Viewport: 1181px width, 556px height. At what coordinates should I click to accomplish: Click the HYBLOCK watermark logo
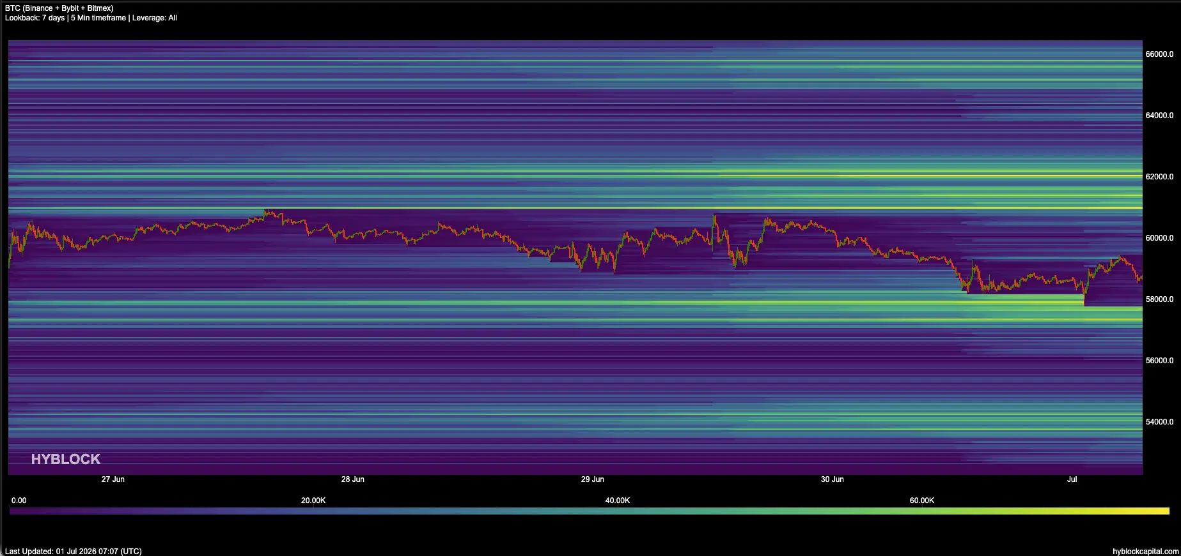click(66, 459)
